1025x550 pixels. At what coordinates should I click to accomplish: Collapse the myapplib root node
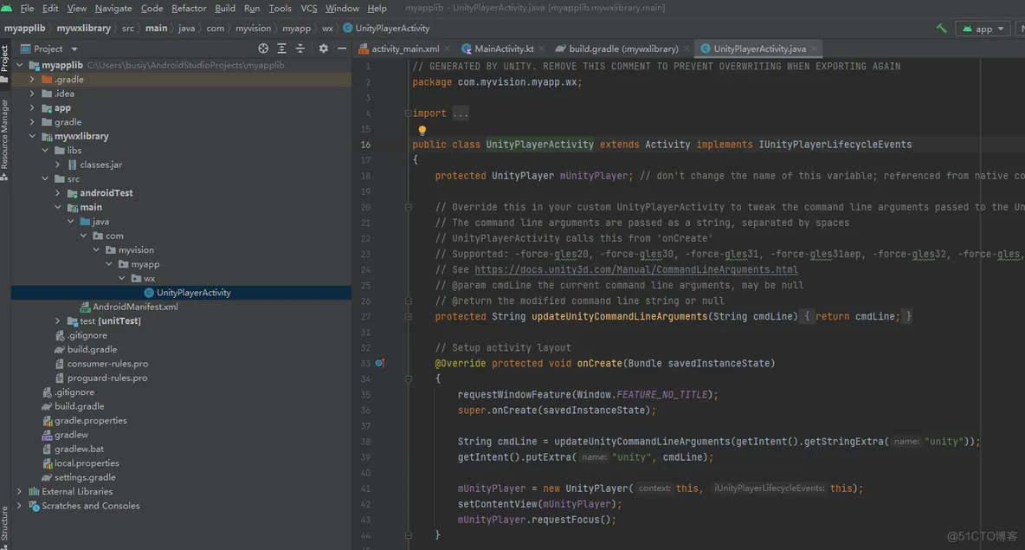(x=20, y=65)
